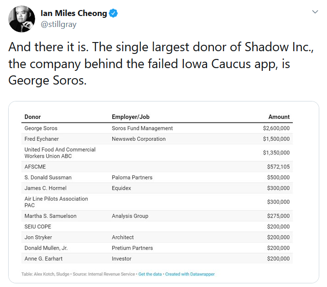Click the "Get the data" link
The image size is (327, 287).
(150, 274)
